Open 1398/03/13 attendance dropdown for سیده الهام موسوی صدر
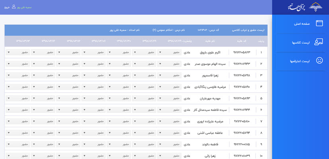The height and width of the screenshot is (159, 329). point(18,64)
